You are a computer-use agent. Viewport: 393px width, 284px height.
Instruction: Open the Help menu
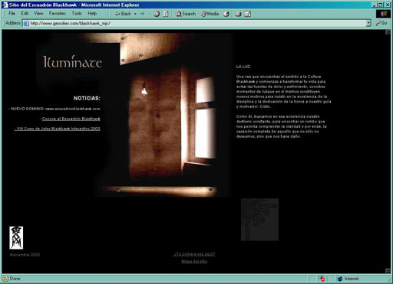[x=92, y=13]
